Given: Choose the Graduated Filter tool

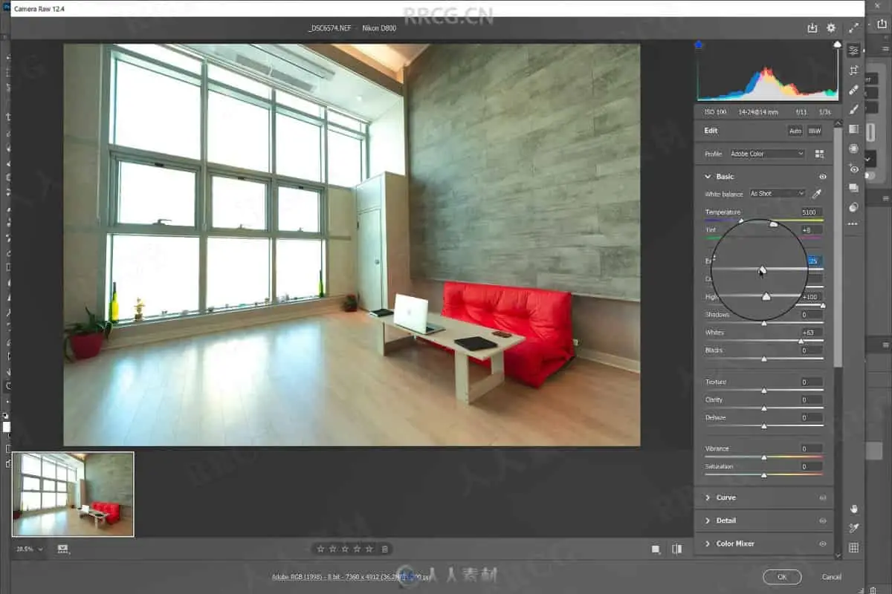Looking at the screenshot, I should coord(853,129).
